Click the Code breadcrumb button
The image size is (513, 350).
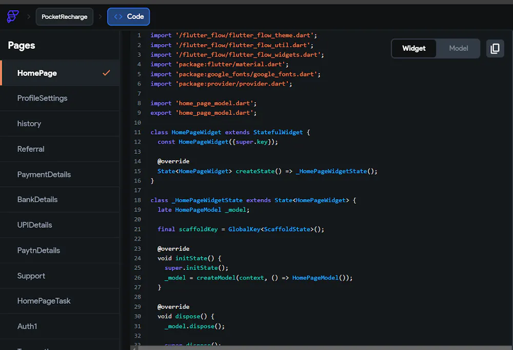click(x=128, y=17)
